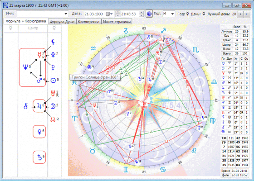Select Neptune symbol in center formula
Viewport: 254px width, 181px height.
click(x=25, y=67)
